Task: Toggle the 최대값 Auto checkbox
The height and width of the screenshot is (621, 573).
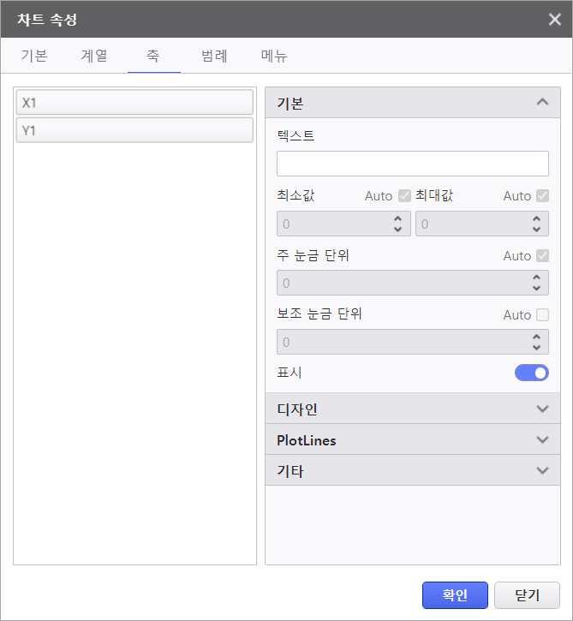Action: pyautogui.click(x=542, y=195)
